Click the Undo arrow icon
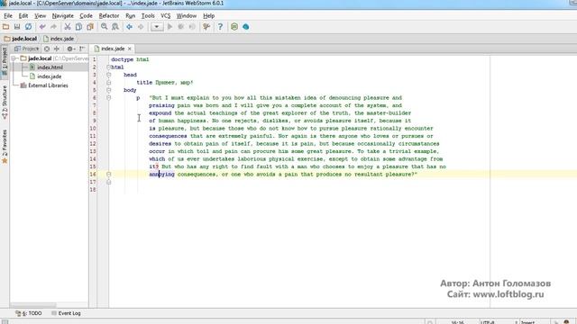577x324 pixels. click(x=42, y=26)
